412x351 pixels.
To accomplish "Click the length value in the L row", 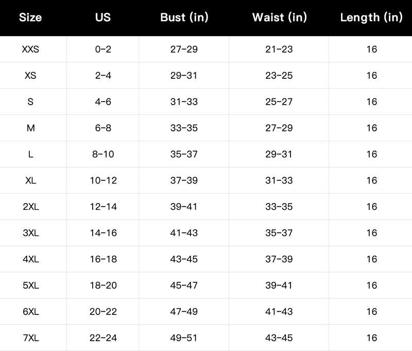I will coord(371,154).
